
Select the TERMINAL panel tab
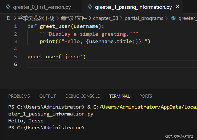tap(119, 96)
